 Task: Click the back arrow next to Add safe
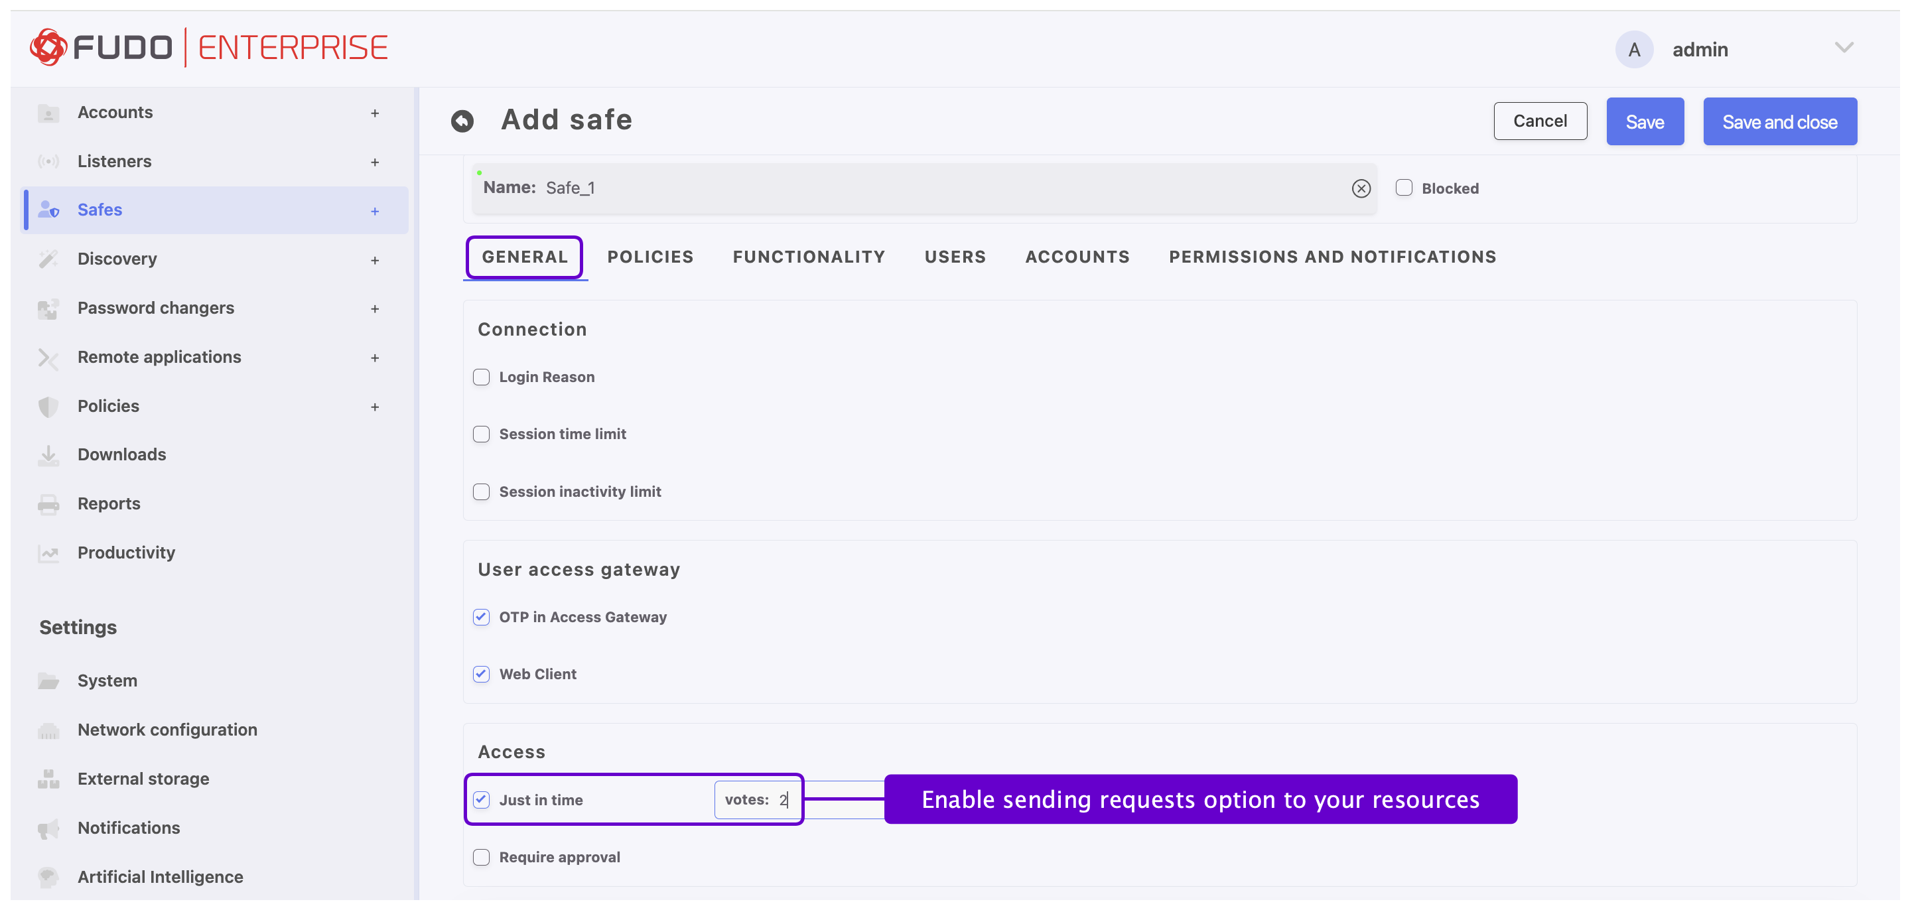coord(462,120)
